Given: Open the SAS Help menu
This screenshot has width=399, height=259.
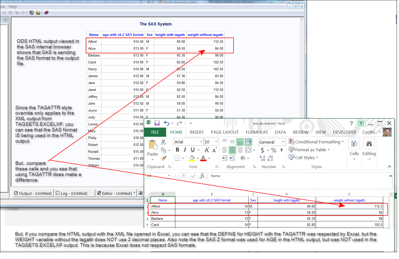Looking at the screenshot, I should click(x=13, y=7).
